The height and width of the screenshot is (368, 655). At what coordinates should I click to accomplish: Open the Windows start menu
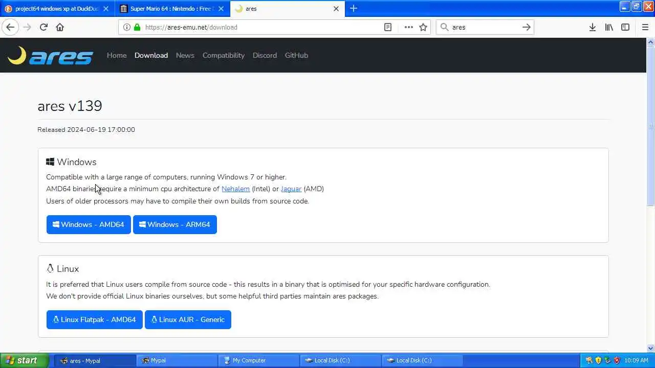[x=24, y=360]
